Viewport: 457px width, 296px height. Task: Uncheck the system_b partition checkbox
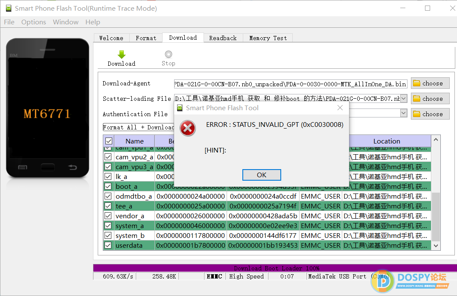[x=108, y=235]
